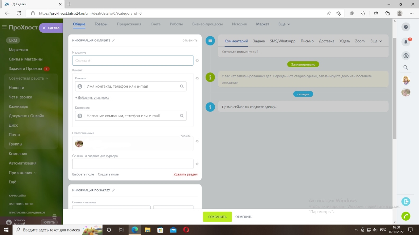Viewport: 419px width, 235px height.
Task: Click Удалить раздел link
Action: coord(186,174)
